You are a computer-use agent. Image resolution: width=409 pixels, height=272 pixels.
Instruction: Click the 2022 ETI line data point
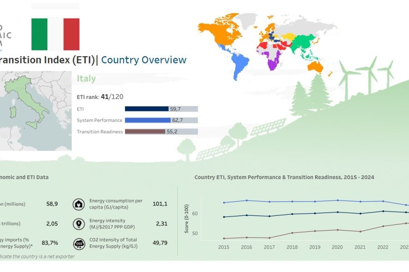click(x=383, y=211)
